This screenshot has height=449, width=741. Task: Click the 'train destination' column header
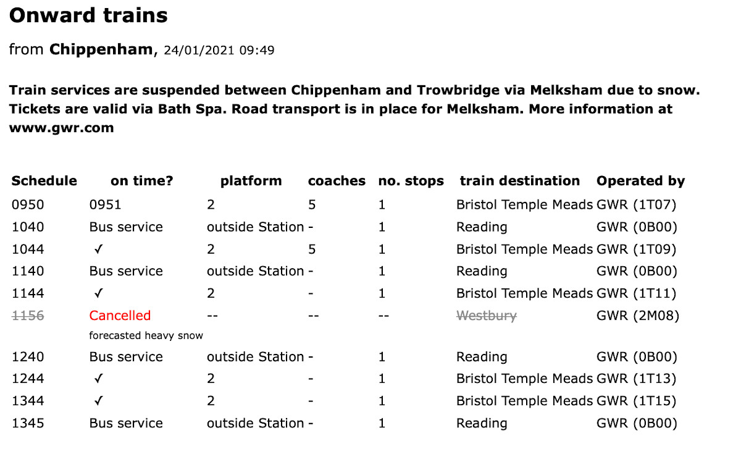click(519, 181)
